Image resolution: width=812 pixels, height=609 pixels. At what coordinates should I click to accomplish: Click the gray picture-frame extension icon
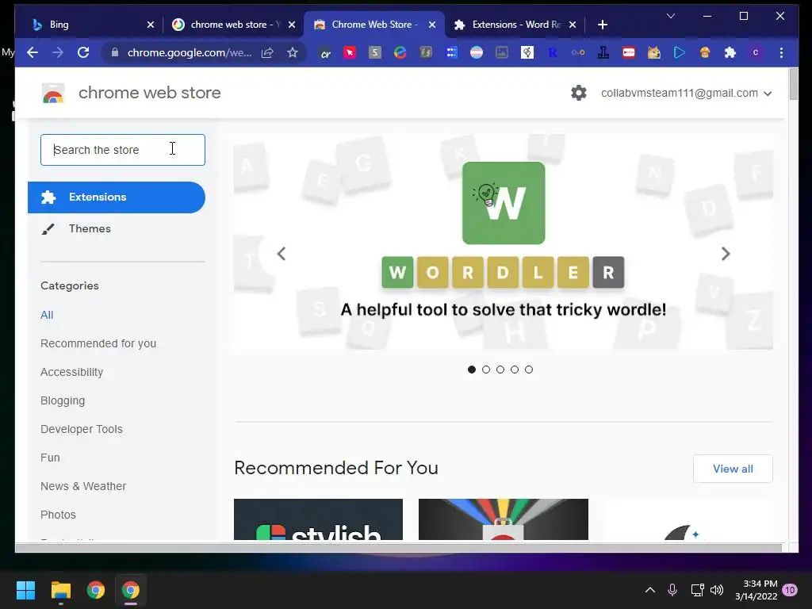click(502, 52)
